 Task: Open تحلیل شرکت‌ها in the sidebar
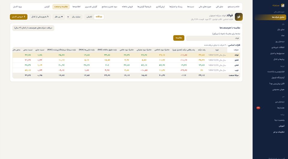[x=270, y=17]
